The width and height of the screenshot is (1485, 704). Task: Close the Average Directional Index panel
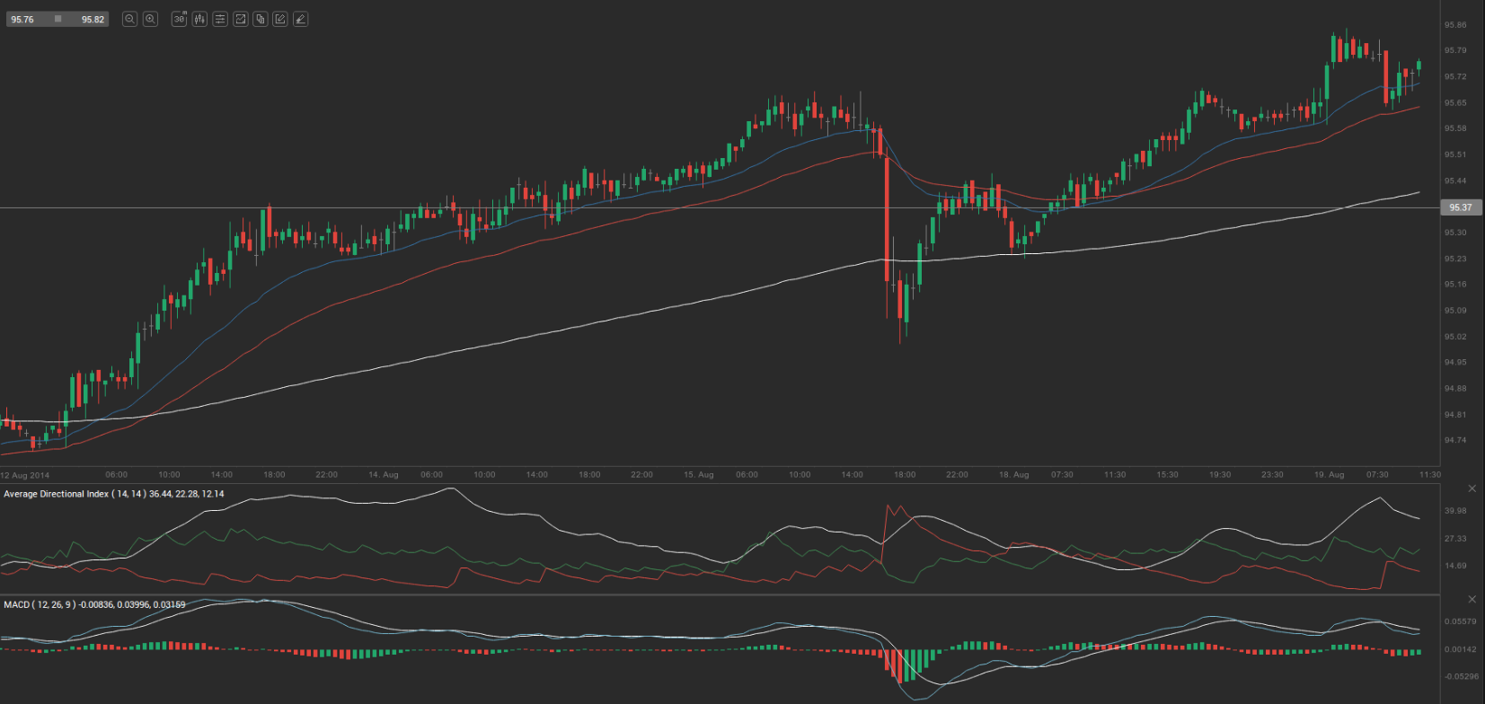(x=1472, y=488)
